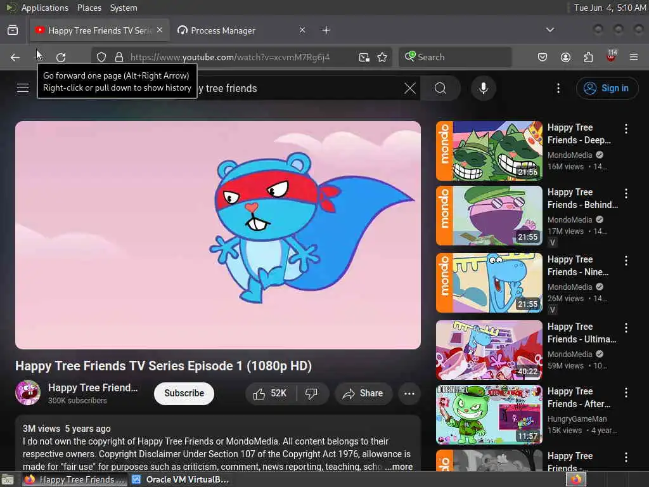This screenshot has height=487, width=649.
Task: Select the Happy Tree Friends TV Series tab
Action: [x=100, y=30]
